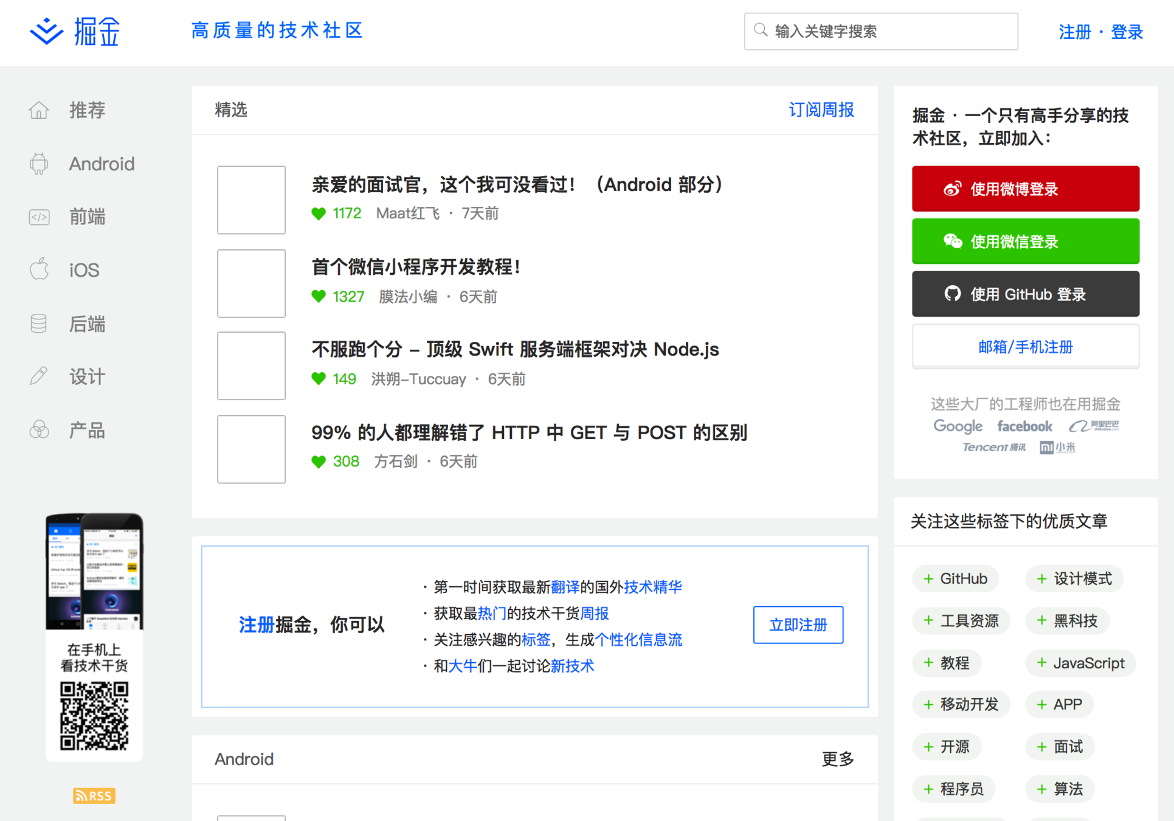Go to 后端 database icon section
This screenshot has height=821, width=1174.
40,324
